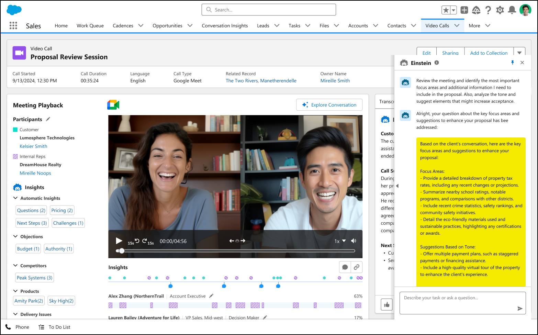Skip video forward 15 seconds
Viewport: 538px width, 335px height.
[148, 242]
